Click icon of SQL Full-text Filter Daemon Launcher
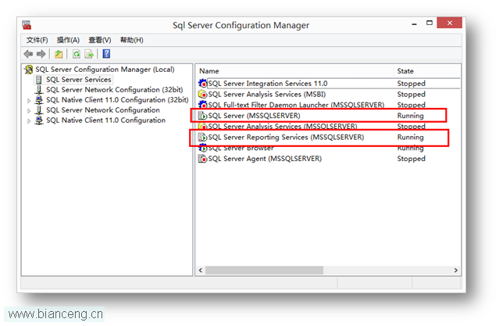This screenshot has width=499, height=326. point(203,105)
